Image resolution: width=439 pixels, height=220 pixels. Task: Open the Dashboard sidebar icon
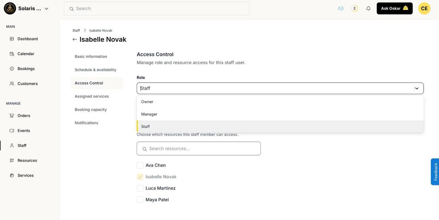pos(12,39)
